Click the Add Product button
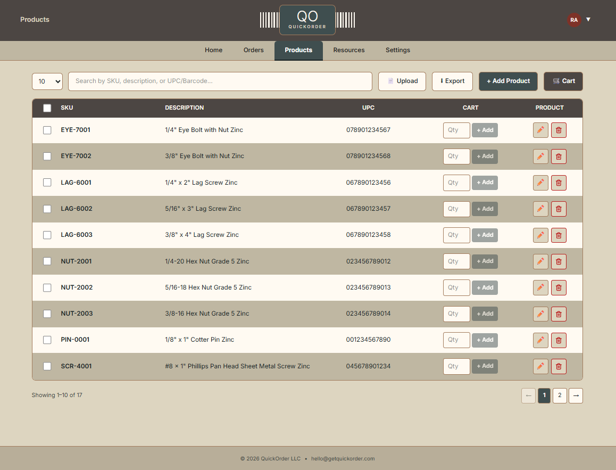The width and height of the screenshot is (616, 470). [x=508, y=81]
